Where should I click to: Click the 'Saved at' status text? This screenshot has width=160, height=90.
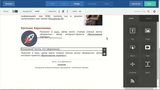pyautogui.click(x=140, y=11)
